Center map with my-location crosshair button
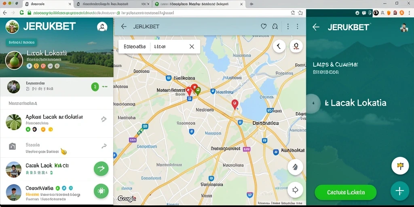Image resolution: width=414 pixels, height=207 pixels. click(295, 190)
